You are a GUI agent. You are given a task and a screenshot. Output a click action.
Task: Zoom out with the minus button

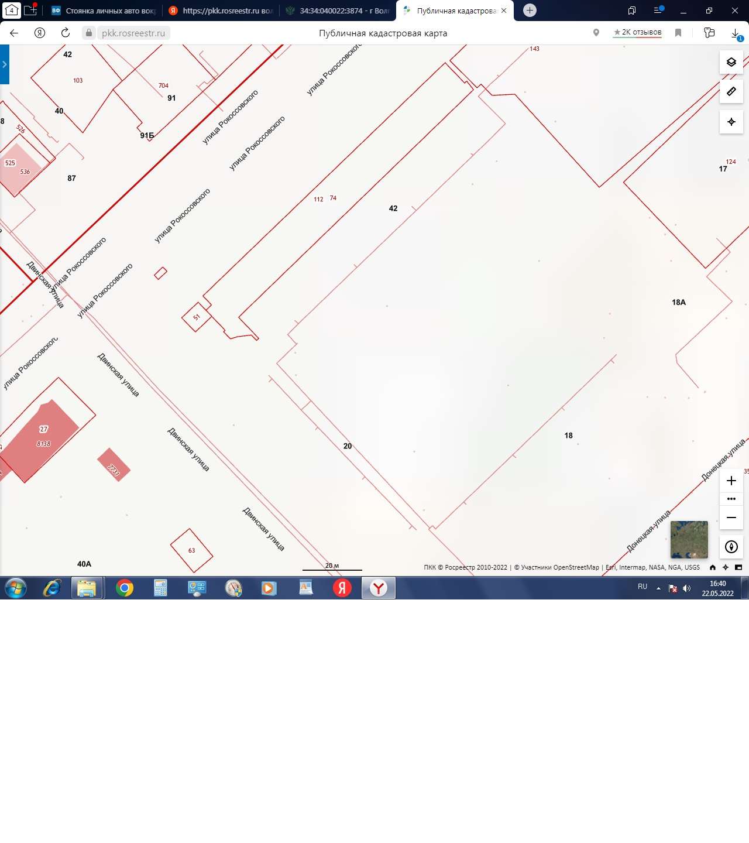click(x=731, y=518)
